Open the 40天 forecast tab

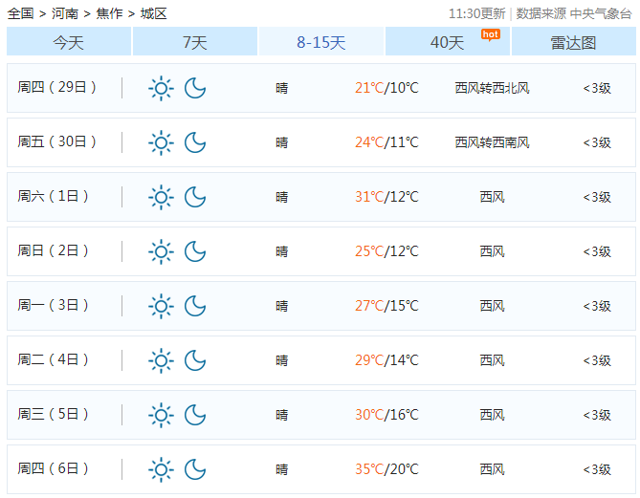pos(448,42)
